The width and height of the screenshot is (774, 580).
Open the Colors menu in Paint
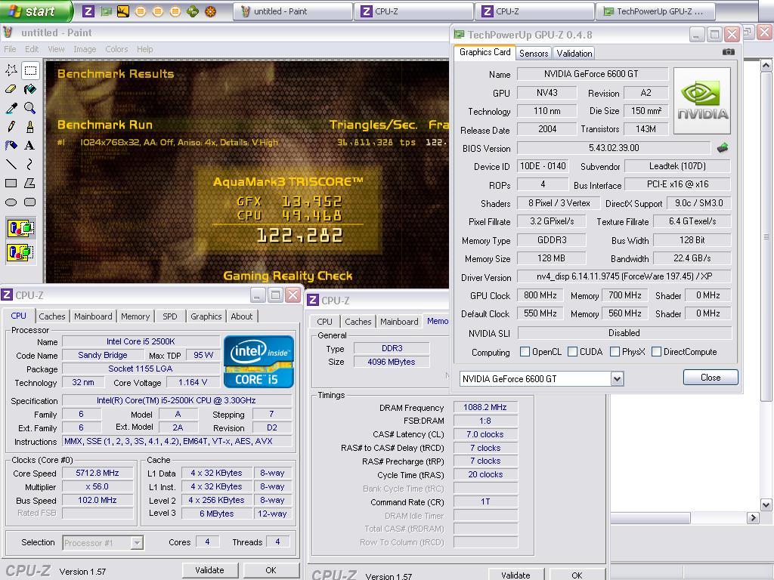[116, 49]
